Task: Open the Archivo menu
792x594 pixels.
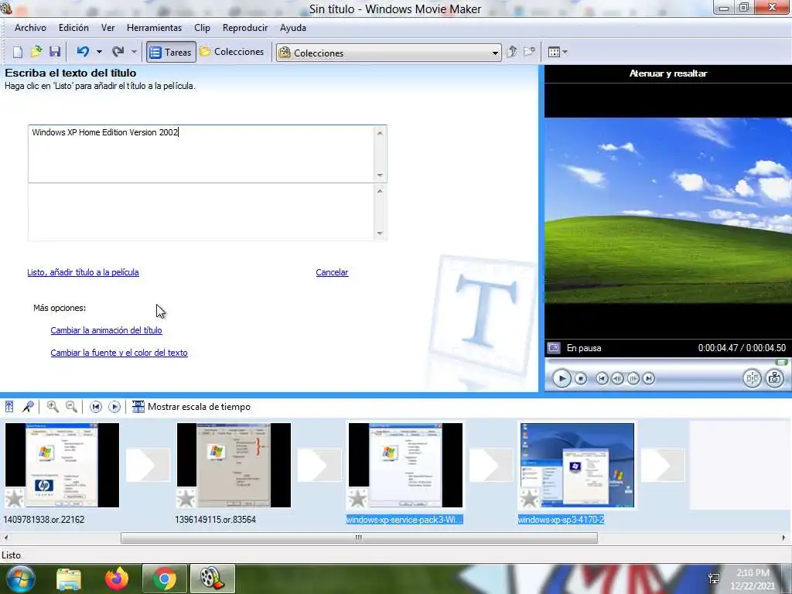Action: 30,29
